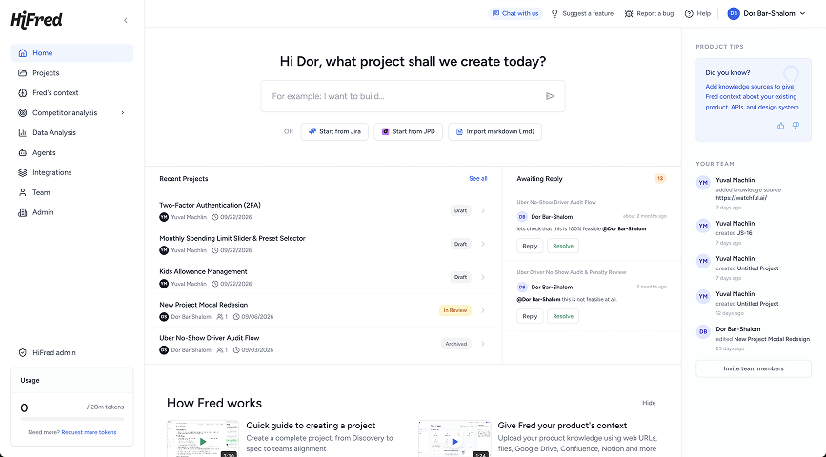
Task: Click Uber Driver No-Show Audit & Penalty Review title
Action: [572, 272]
